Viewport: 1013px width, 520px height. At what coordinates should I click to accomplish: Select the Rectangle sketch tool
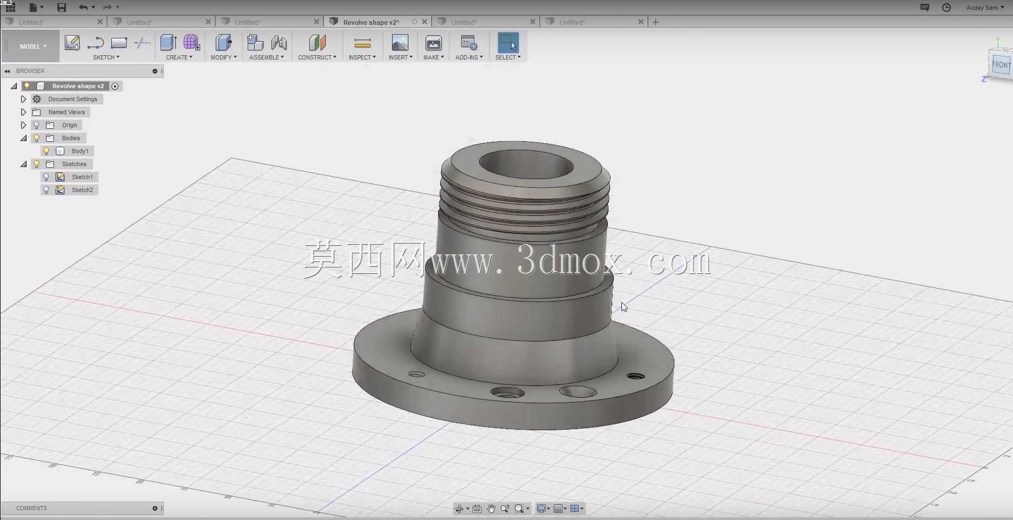click(x=119, y=43)
